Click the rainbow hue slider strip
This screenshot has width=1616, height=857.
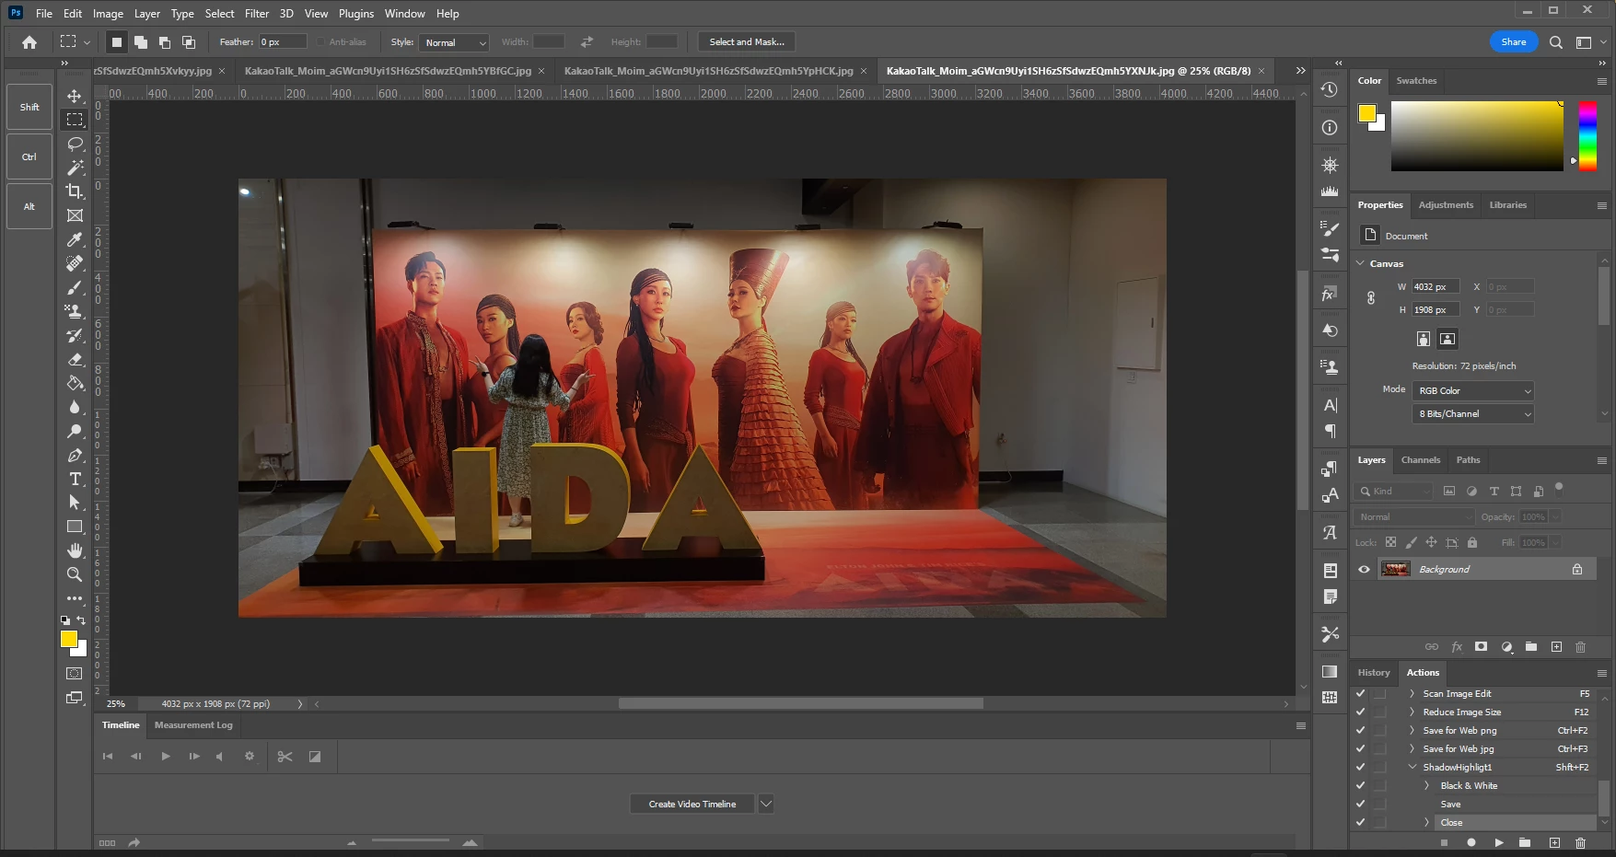pos(1587,136)
